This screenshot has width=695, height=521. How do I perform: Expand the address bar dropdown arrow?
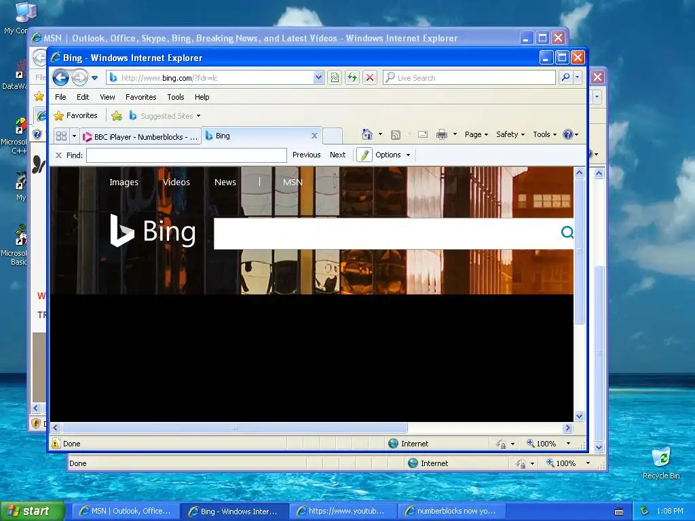tap(318, 77)
